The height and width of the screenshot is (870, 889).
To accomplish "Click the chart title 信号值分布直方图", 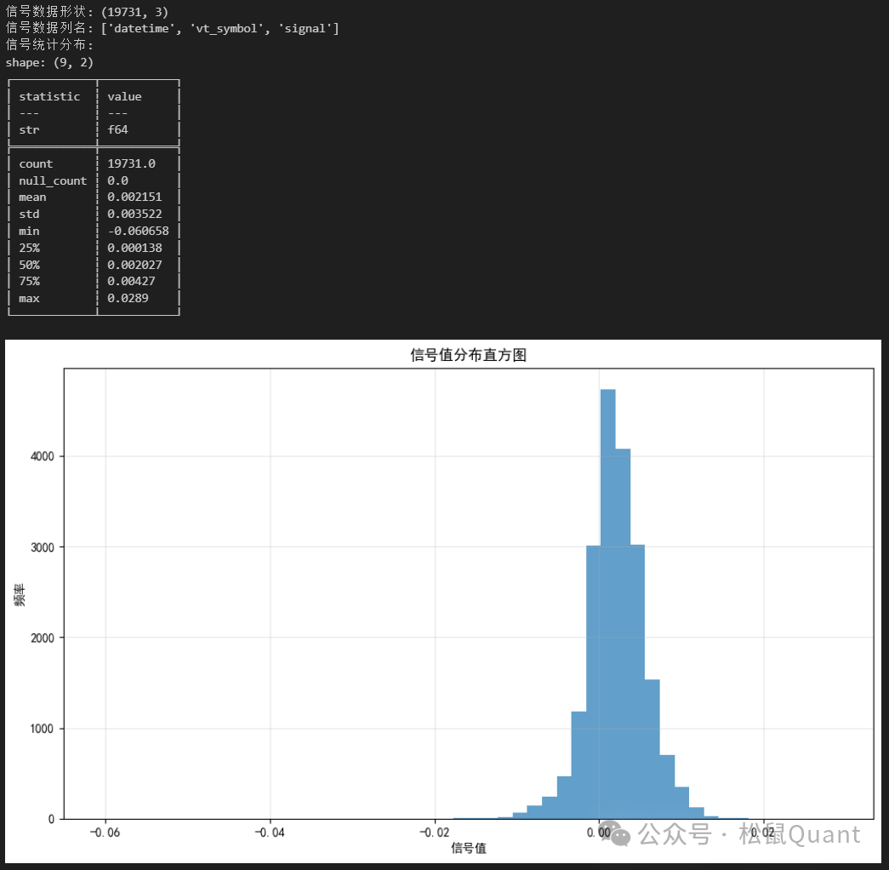I will 469,355.
